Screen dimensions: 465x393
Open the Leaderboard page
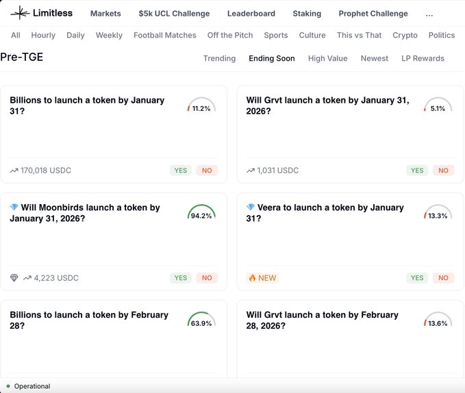(x=251, y=14)
